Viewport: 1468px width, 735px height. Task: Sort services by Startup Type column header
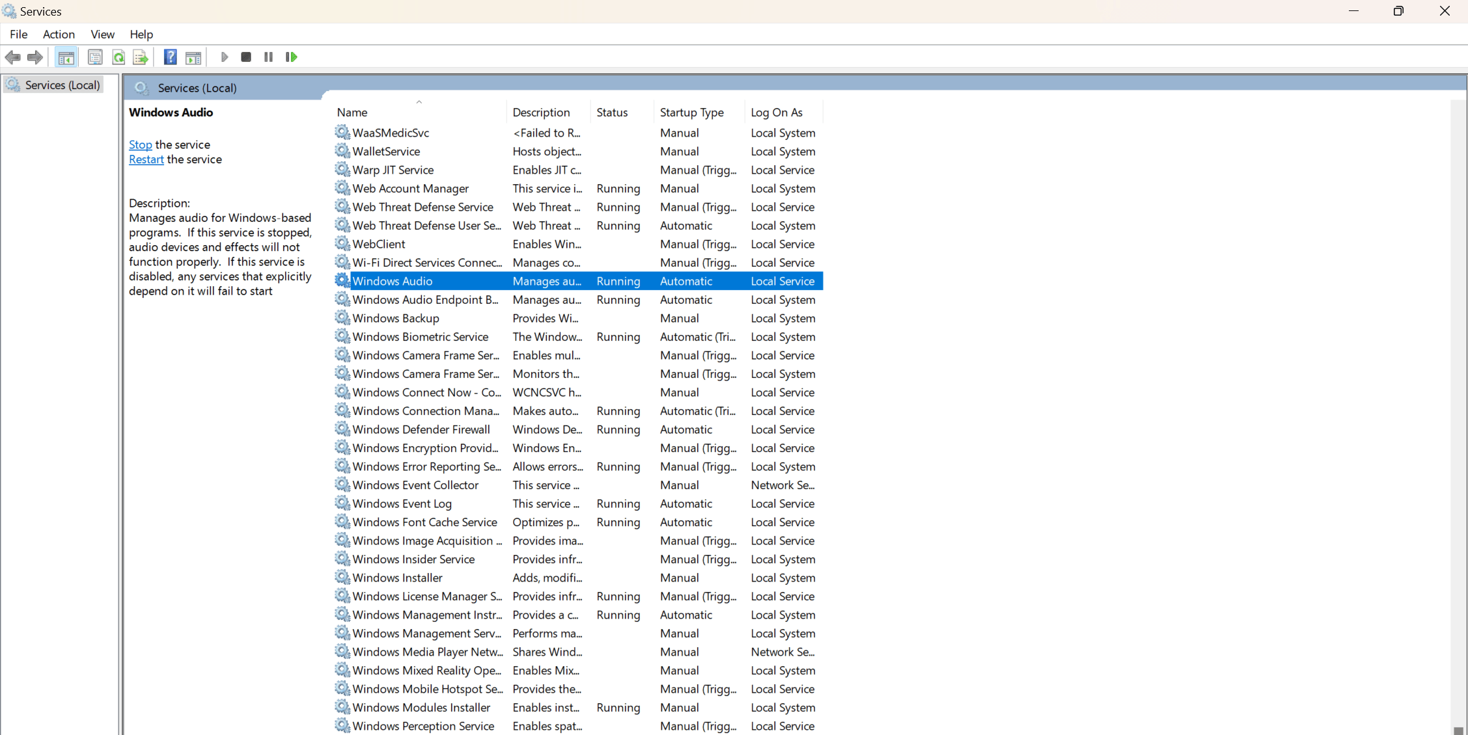coord(691,112)
